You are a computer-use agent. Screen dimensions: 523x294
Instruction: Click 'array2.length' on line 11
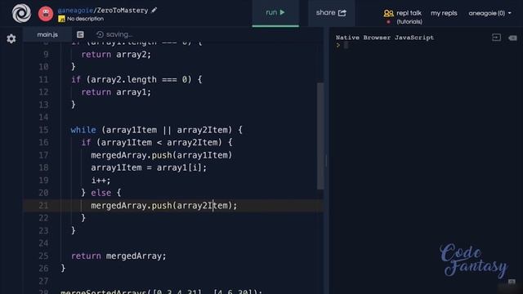pyautogui.click(x=123, y=79)
